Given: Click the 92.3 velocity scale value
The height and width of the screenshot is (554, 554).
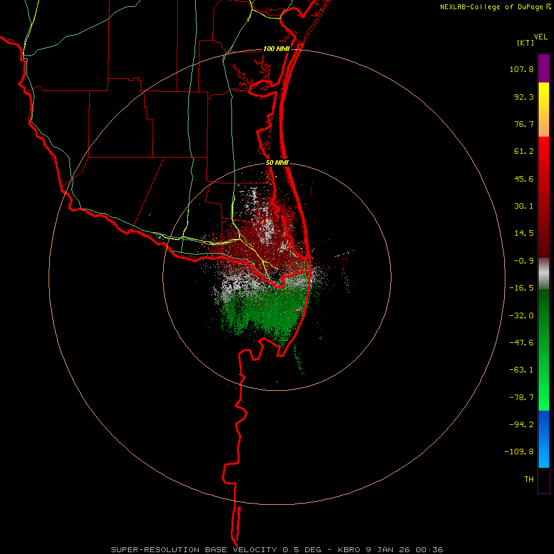Looking at the screenshot, I should pos(524,97).
